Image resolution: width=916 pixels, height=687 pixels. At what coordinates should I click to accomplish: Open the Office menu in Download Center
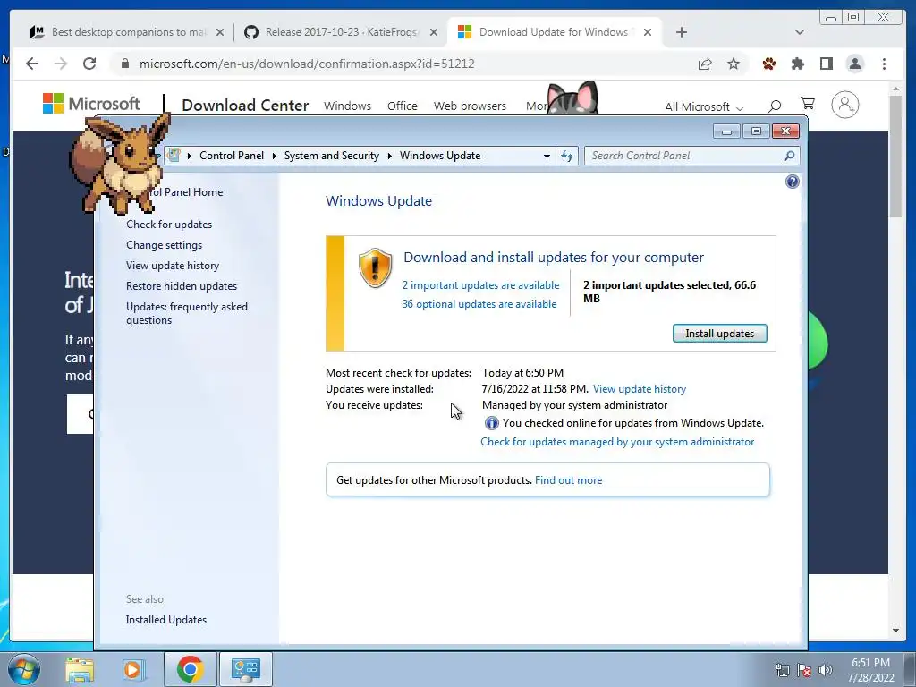[402, 106]
